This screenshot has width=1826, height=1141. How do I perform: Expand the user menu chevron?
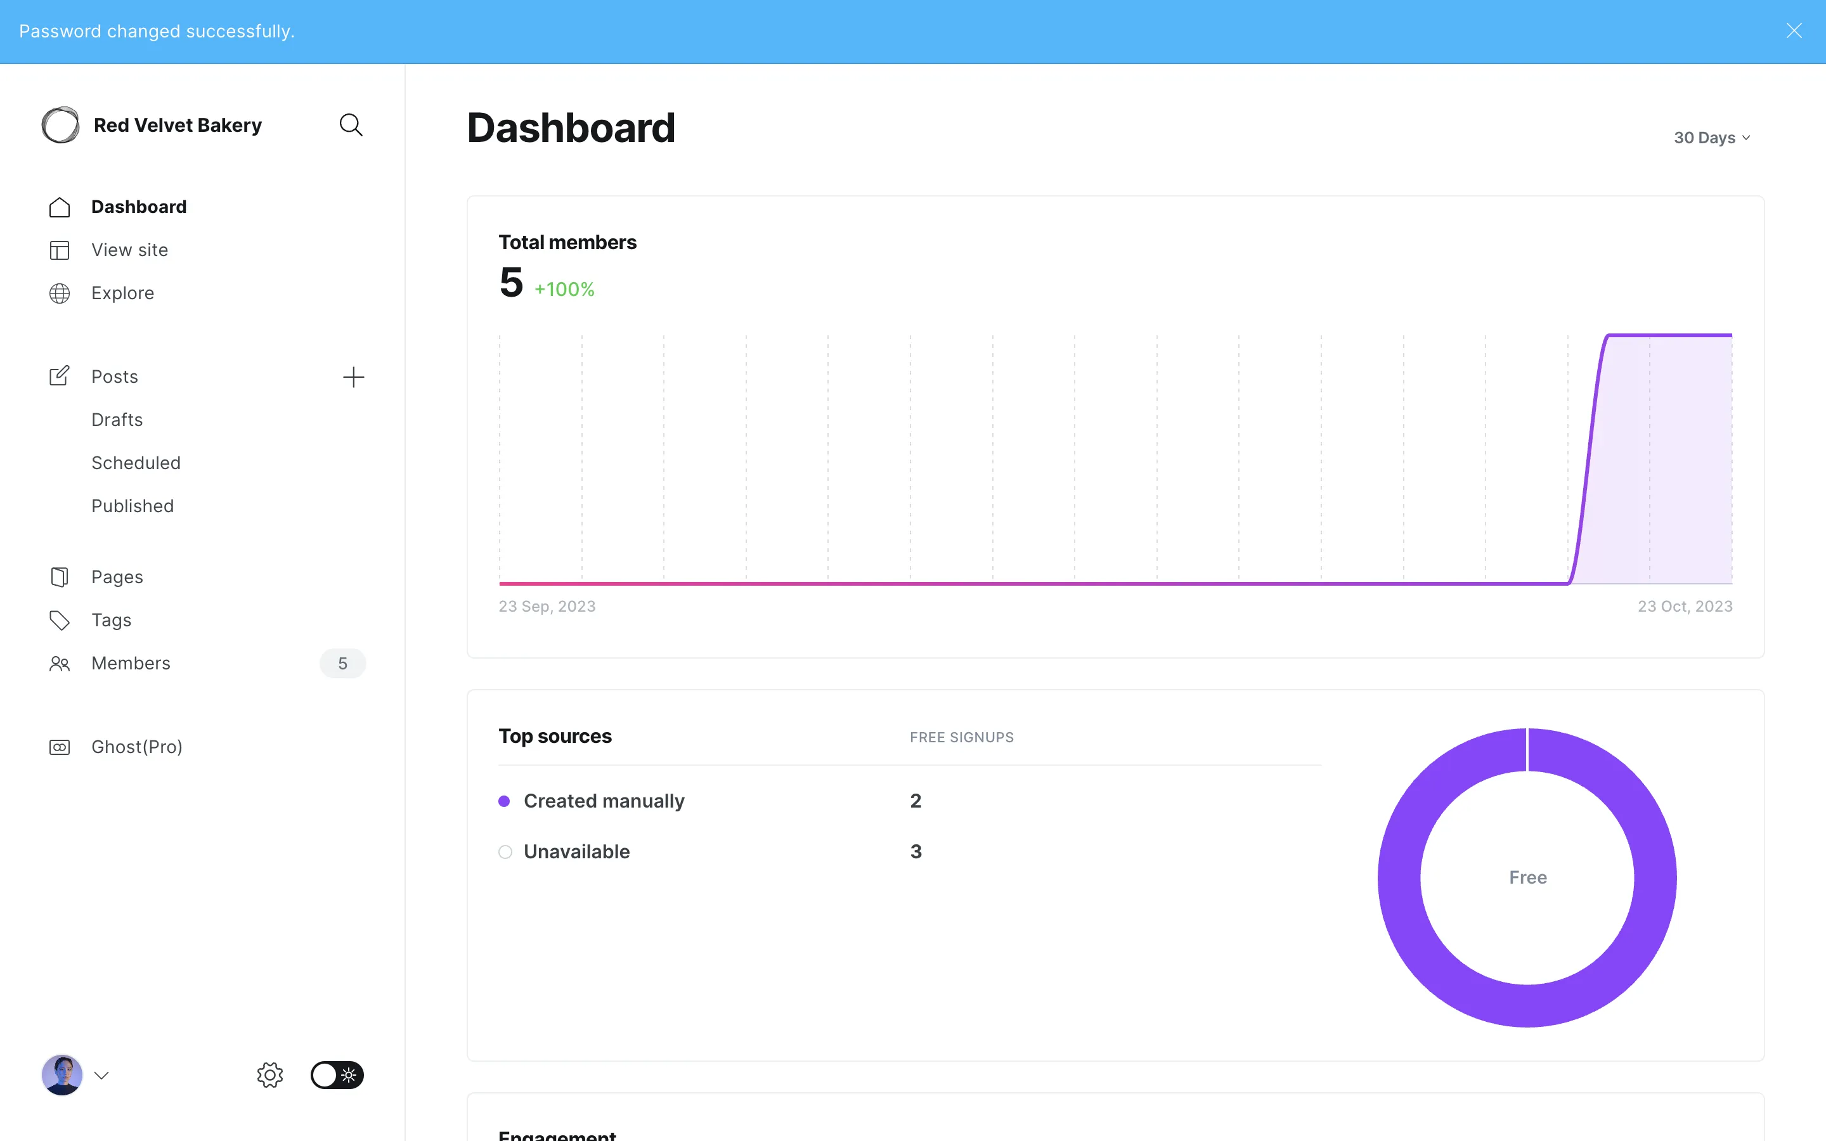click(x=102, y=1074)
